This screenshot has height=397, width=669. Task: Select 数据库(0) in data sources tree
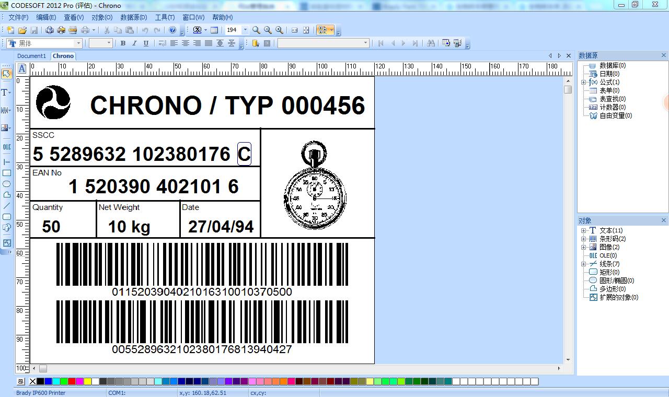(612, 66)
